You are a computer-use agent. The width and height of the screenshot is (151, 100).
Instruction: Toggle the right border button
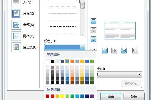(x=124, y=50)
